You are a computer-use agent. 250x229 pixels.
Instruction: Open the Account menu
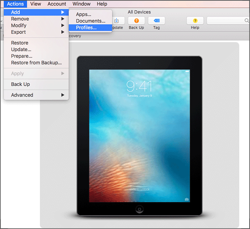tap(57, 4)
